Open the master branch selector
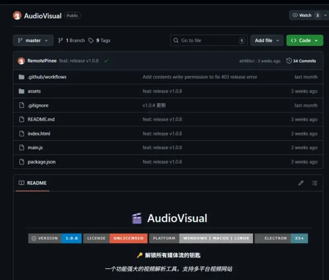The height and width of the screenshot is (280, 329). (33, 40)
